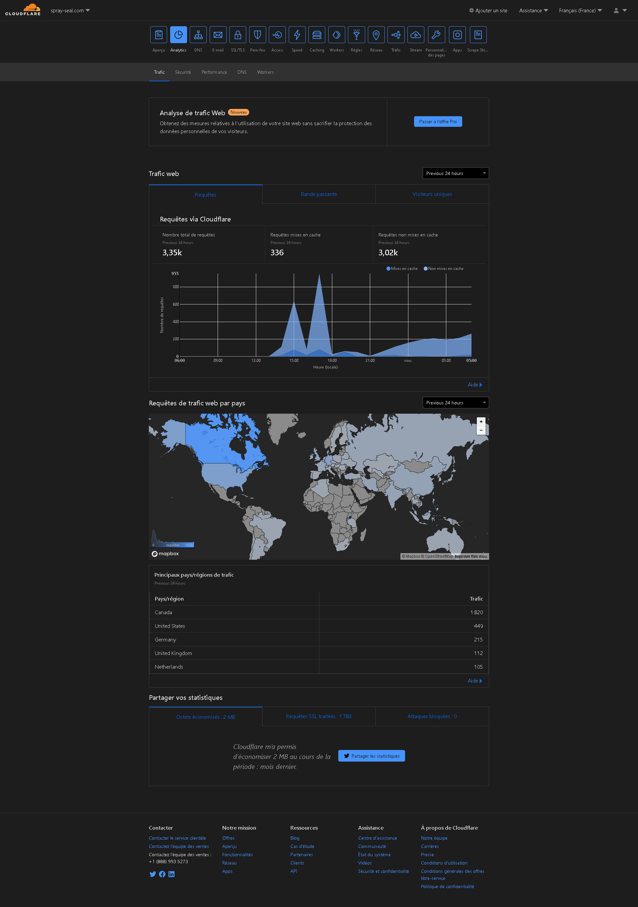Toggle Mises en cache legend series
Image resolution: width=638 pixels, height=907 pixels.
pos(402,269)
